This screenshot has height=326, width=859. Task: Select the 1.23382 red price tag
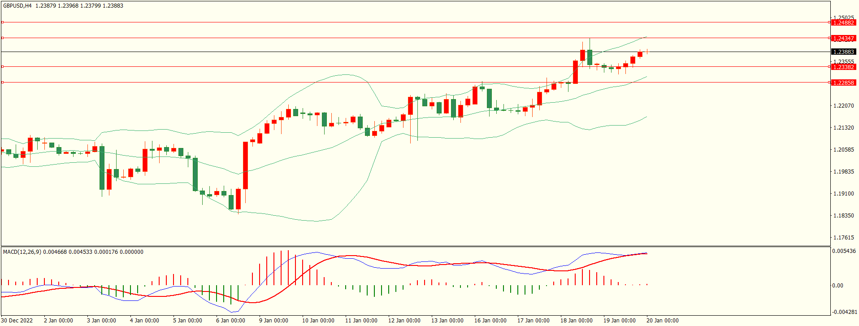843,67
